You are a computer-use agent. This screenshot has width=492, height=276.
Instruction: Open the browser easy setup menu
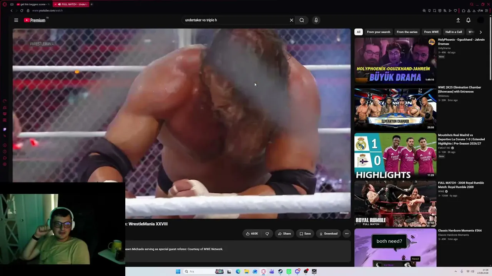(487, 11)
